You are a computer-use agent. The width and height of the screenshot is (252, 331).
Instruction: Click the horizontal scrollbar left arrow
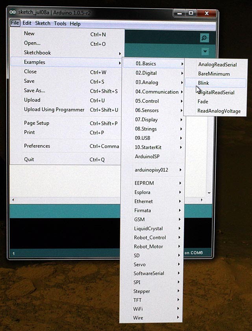click(13, 200)
